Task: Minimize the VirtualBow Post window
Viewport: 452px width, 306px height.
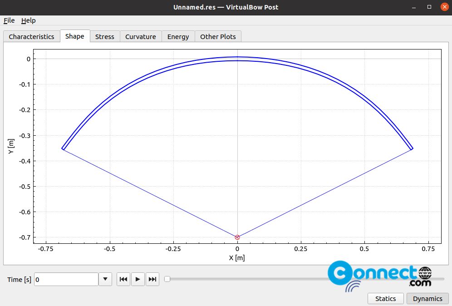Action: pos(414,7)
